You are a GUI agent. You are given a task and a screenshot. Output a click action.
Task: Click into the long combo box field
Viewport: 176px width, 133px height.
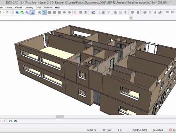coord(64,18)
